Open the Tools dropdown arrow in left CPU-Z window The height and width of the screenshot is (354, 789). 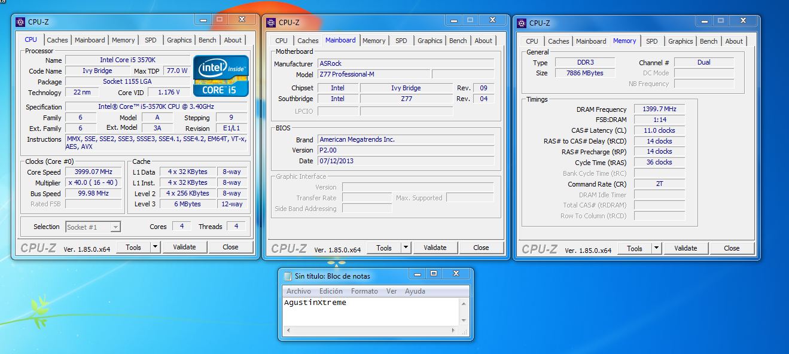pyautogui.click(x=155, y=247)
